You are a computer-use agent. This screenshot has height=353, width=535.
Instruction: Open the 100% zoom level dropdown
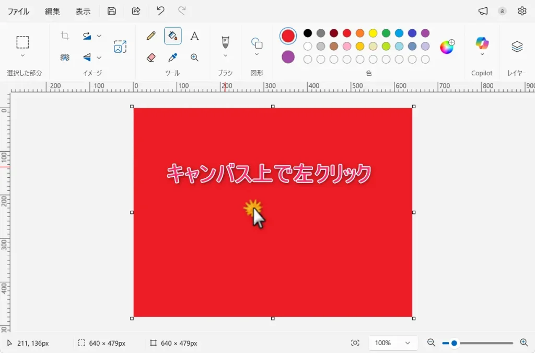(393, 343)
